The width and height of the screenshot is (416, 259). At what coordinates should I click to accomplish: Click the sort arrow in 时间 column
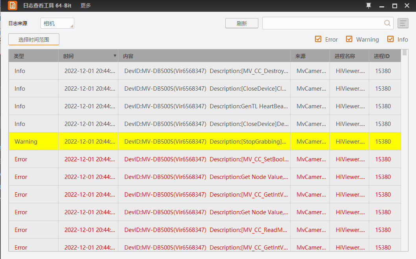click(x=115, y=56)
